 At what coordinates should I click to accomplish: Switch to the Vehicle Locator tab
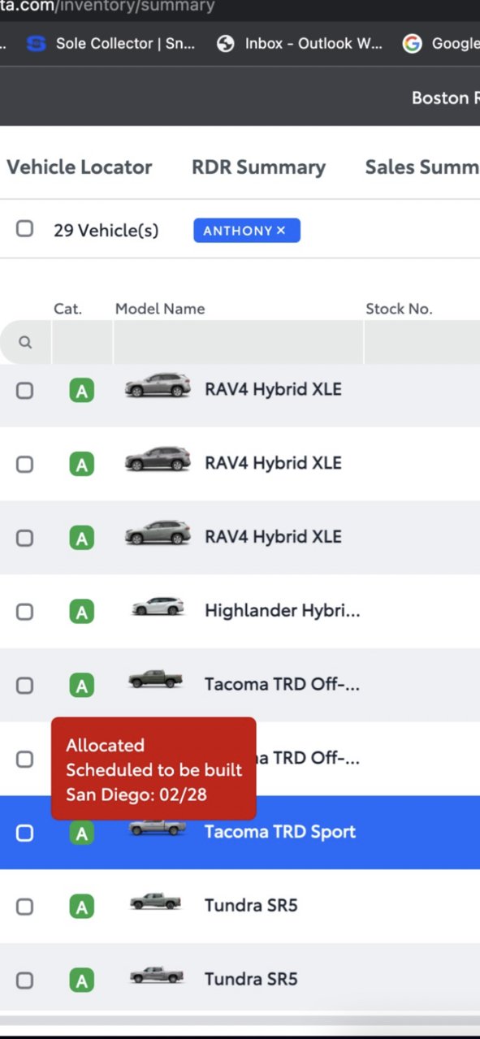[x=79, y=167]
